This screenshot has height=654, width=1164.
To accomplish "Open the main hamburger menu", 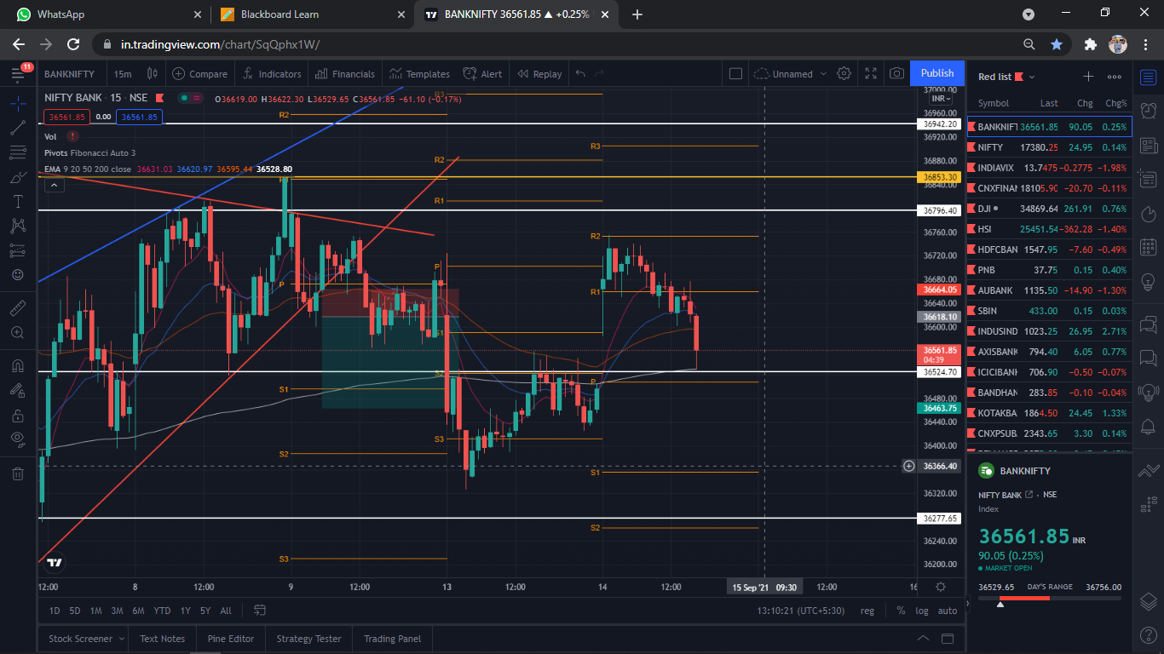I will (x=19, y=74).
